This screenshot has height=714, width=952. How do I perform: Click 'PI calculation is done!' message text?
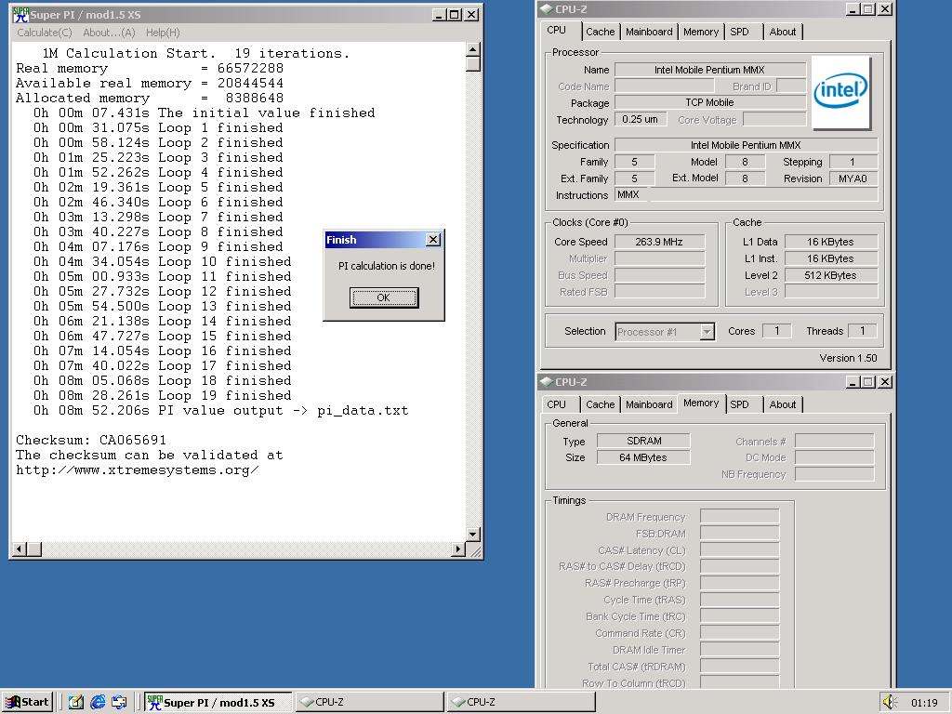pos(387,266)
